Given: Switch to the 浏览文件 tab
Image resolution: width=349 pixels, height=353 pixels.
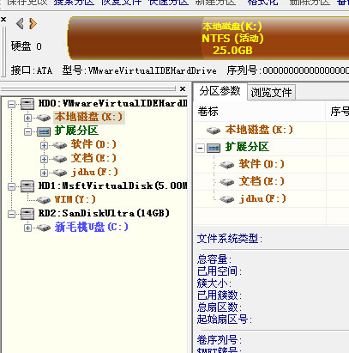Looking at the screenshot, I should pos(271,92).
